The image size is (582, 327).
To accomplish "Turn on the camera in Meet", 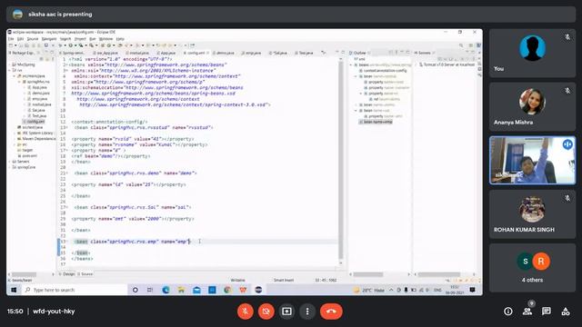I will click(x=266, y=312).
